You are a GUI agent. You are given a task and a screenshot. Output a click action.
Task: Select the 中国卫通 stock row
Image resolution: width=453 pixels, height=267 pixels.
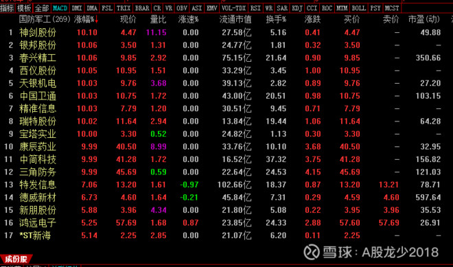click(x=226, y=95)
